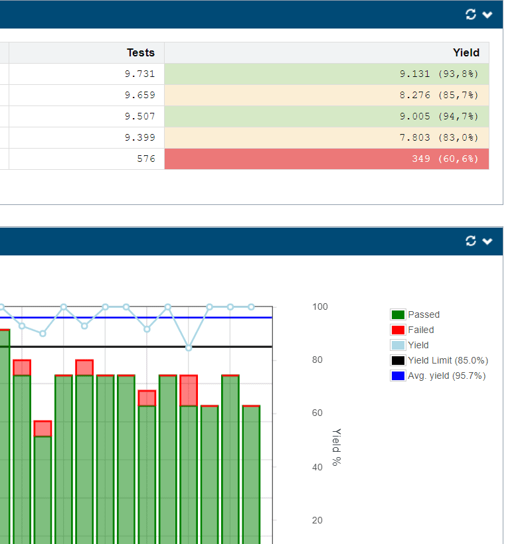Toggle the red Failed legend swatch
Screen dimensions: 516x544
pos(398,330)
